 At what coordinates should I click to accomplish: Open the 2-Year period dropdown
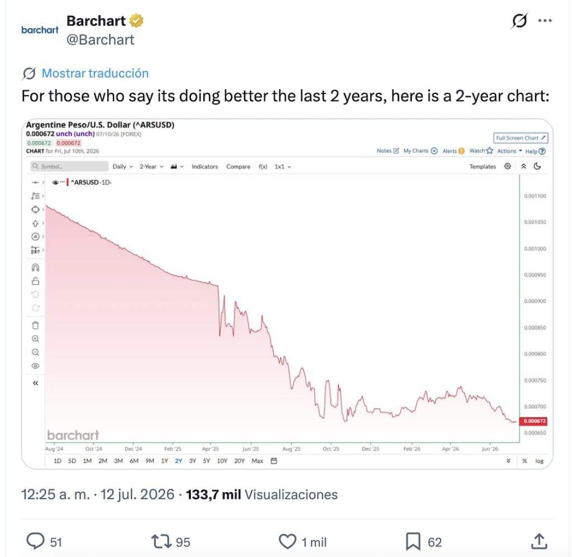(x=151, y=166)
